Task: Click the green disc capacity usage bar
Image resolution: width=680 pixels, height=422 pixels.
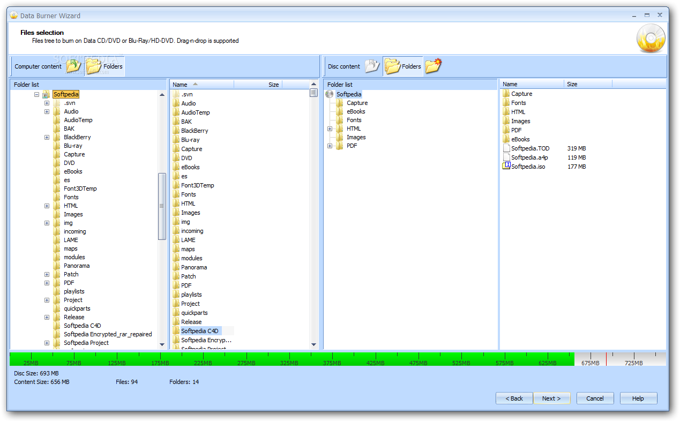Action: (x=292, y=359)
